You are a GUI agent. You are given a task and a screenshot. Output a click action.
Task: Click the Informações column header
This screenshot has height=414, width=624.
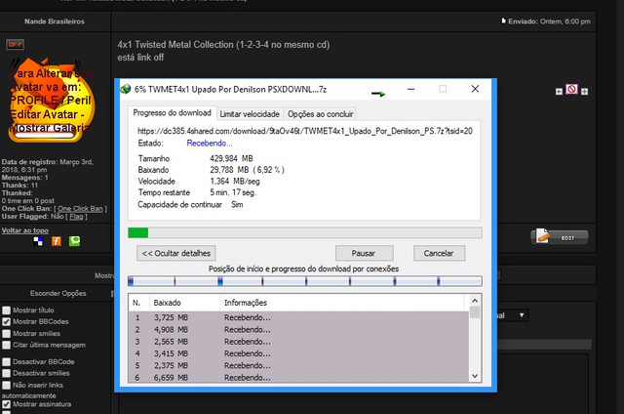[x=342, y=303]
